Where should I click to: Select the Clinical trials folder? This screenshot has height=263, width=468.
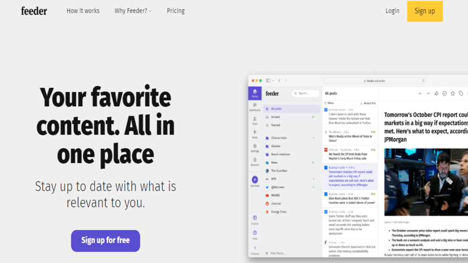pyautogui.click(x=279, y=138)
